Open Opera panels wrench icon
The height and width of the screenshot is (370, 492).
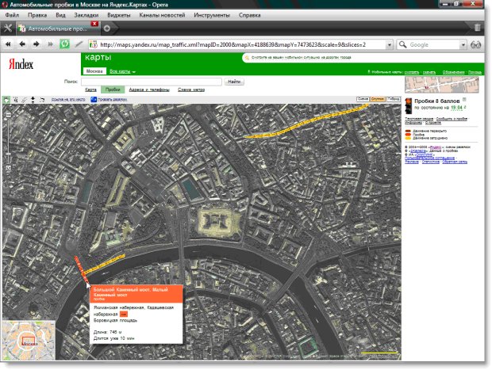click(7, 29)
